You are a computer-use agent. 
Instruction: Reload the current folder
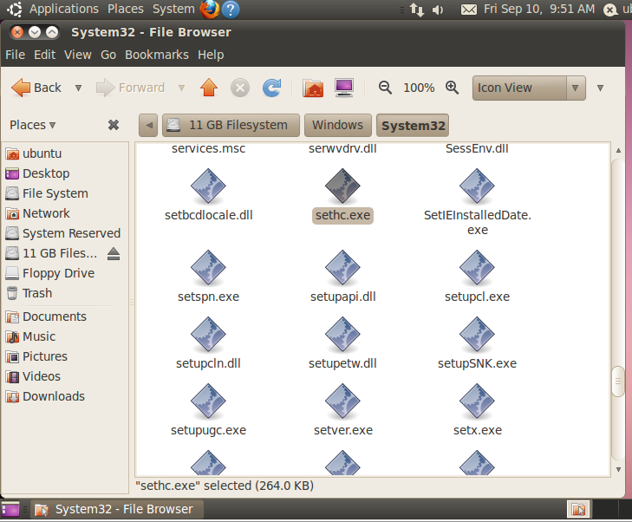click(272, 88)
